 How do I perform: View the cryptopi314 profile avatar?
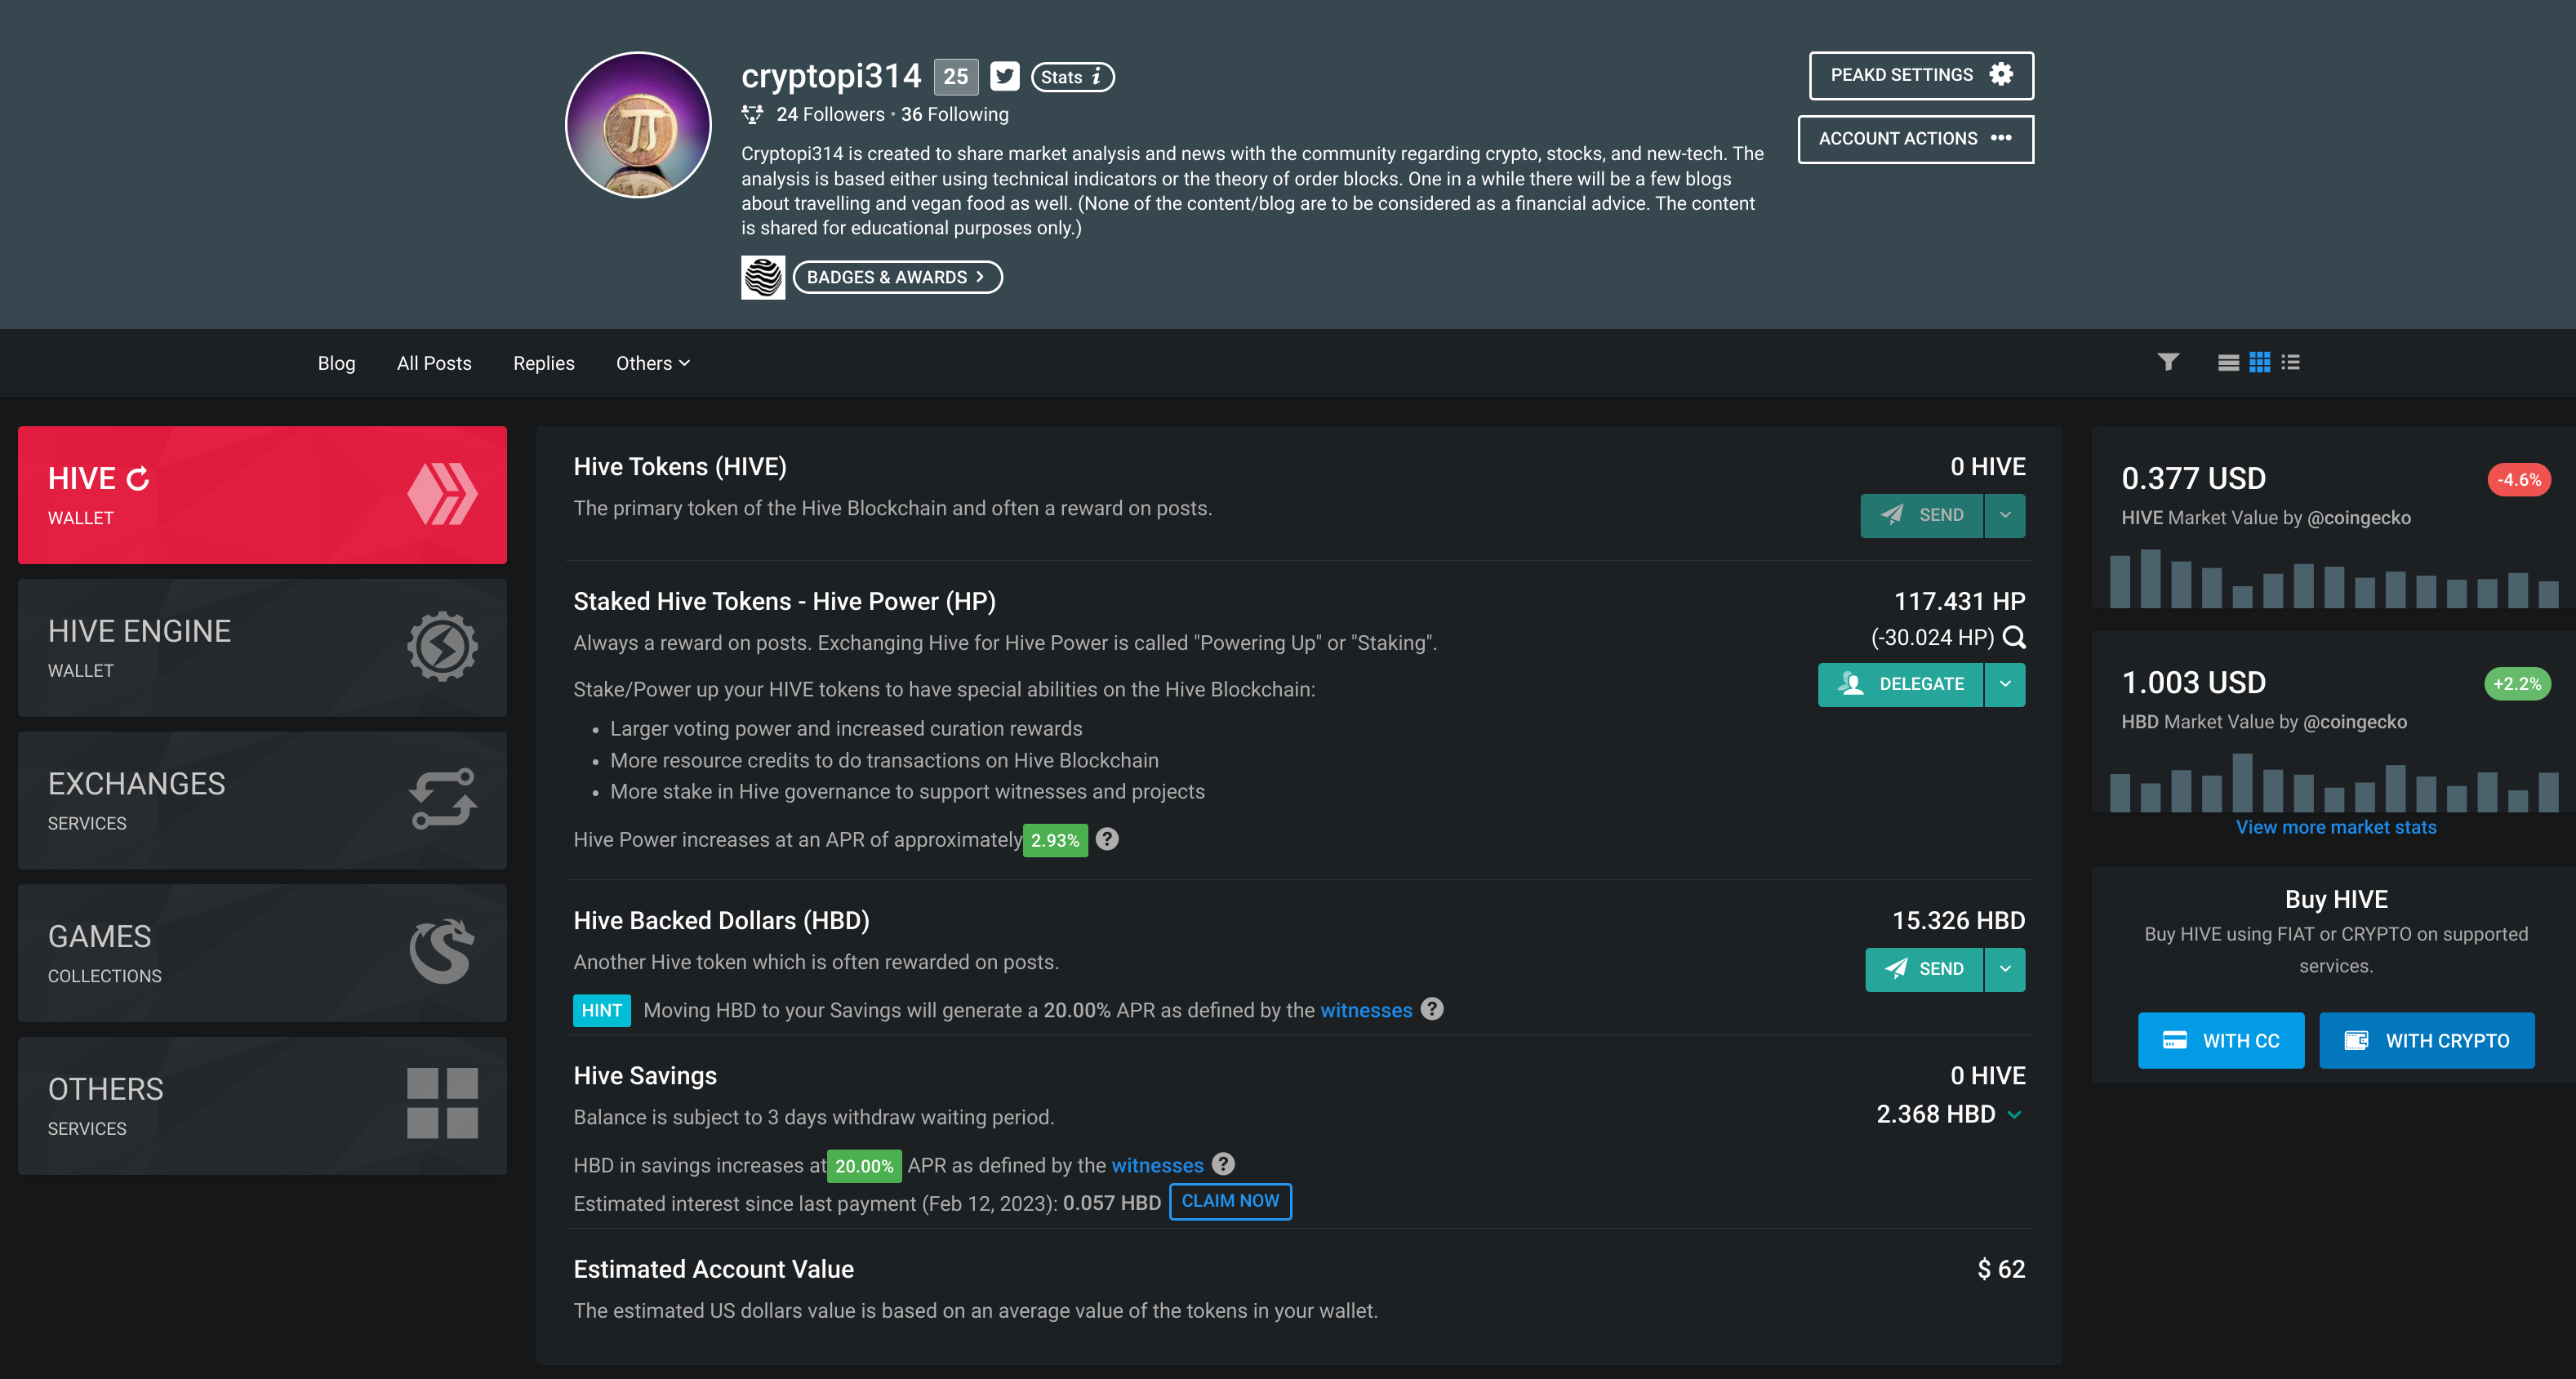638,125
